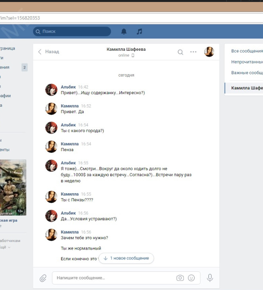Search within conversation using magnifier icon
This screenshot has width=263, height=290.
click(180, 52)
